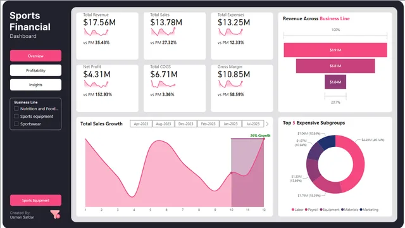The width and height of the screenshot is (405, 228).
Task: Check the Nutrition and Food business line
Action: click(x=16, y=109)
